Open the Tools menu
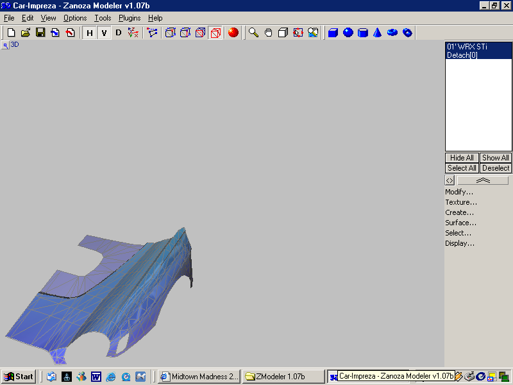Image resolution: width=513 pixels, height=385 pixels. (103, 18)
